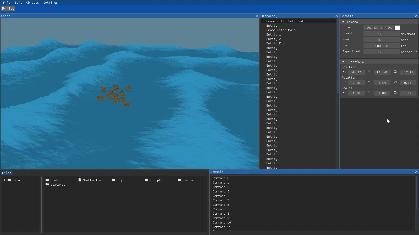Click the camera Far value field

click(381, 46)
